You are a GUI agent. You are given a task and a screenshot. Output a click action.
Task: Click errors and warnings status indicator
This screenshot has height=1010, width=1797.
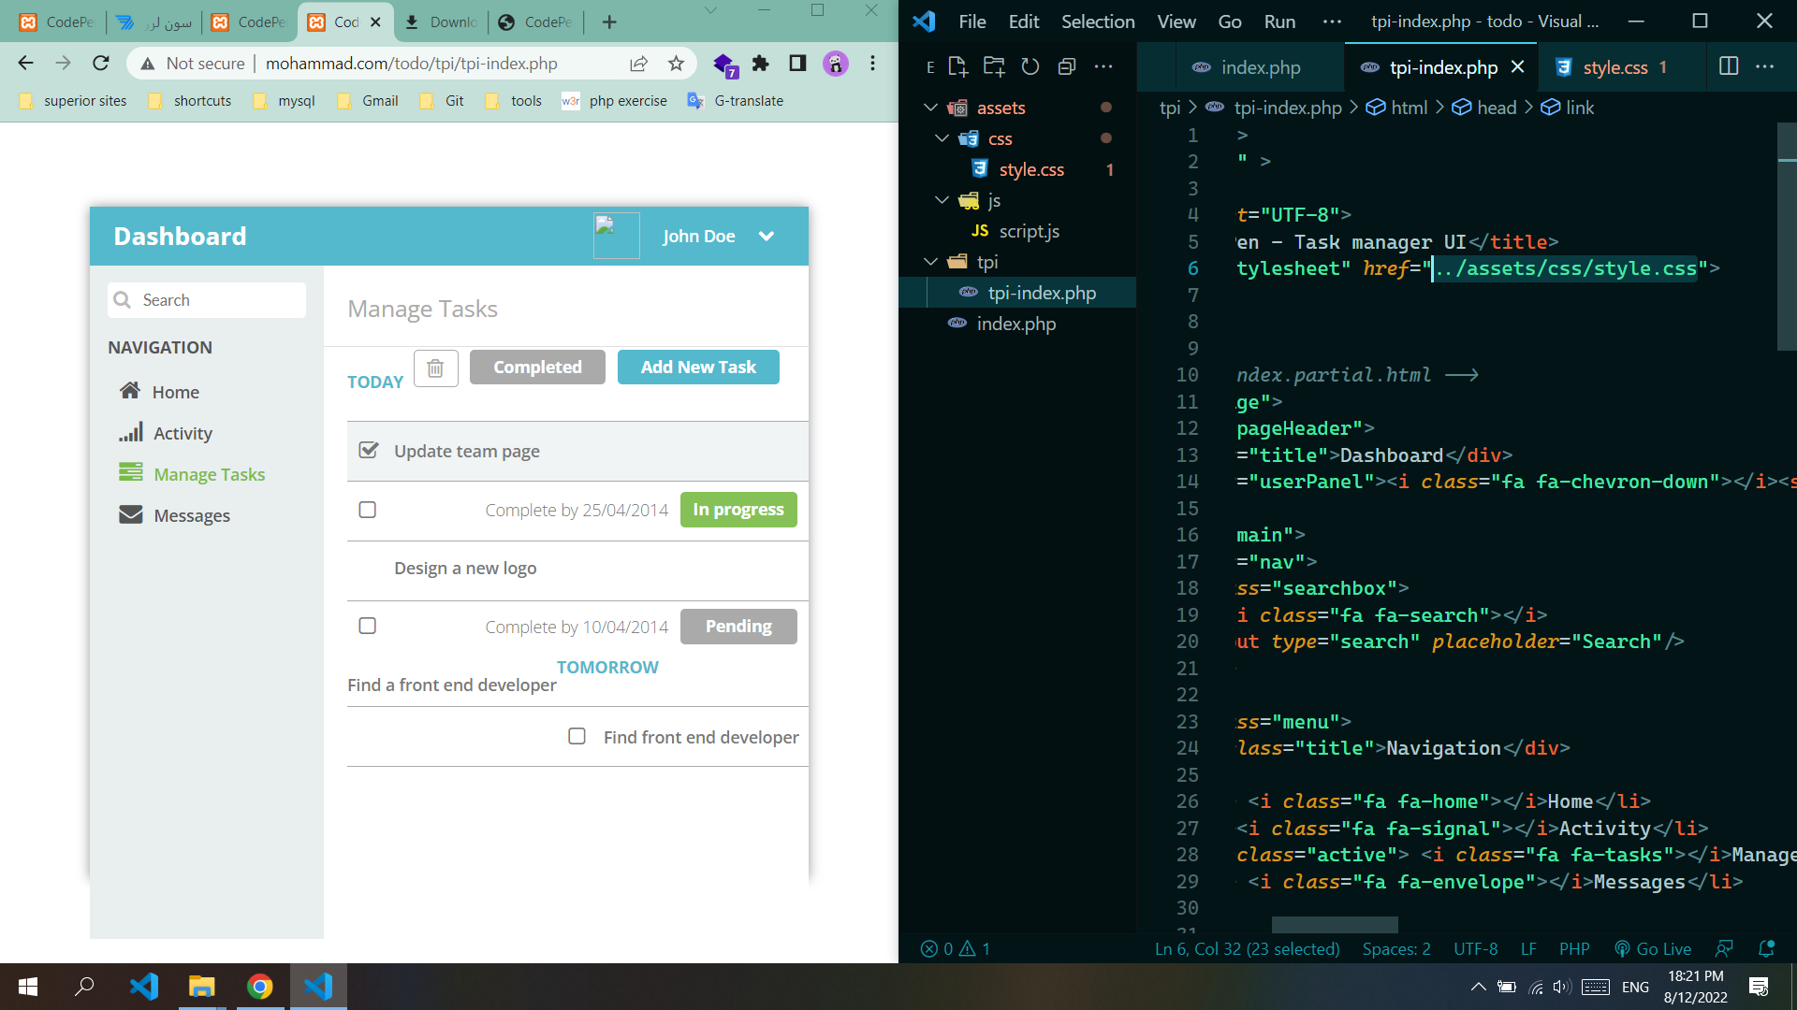point(956,949)
